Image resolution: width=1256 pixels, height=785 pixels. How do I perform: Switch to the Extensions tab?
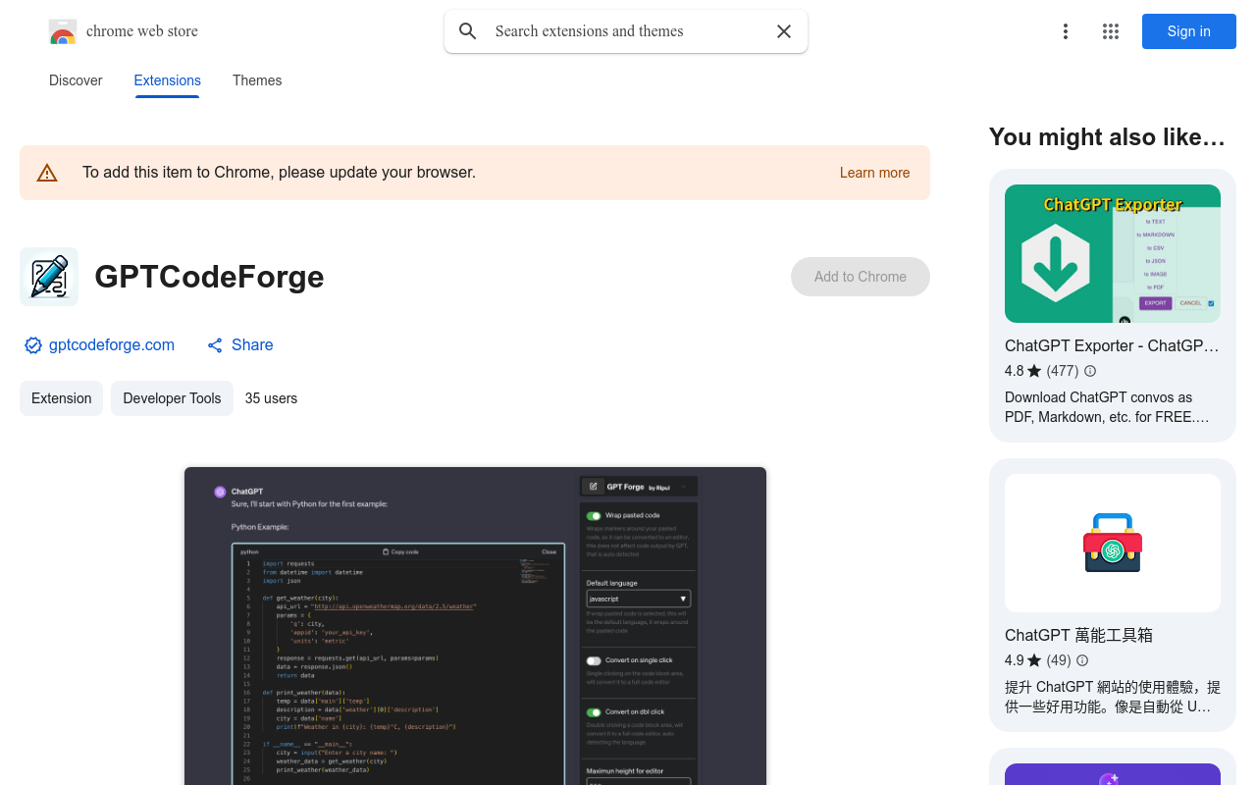point(168,80)
